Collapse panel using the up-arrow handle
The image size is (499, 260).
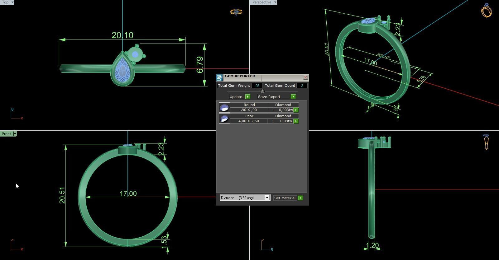262,91
